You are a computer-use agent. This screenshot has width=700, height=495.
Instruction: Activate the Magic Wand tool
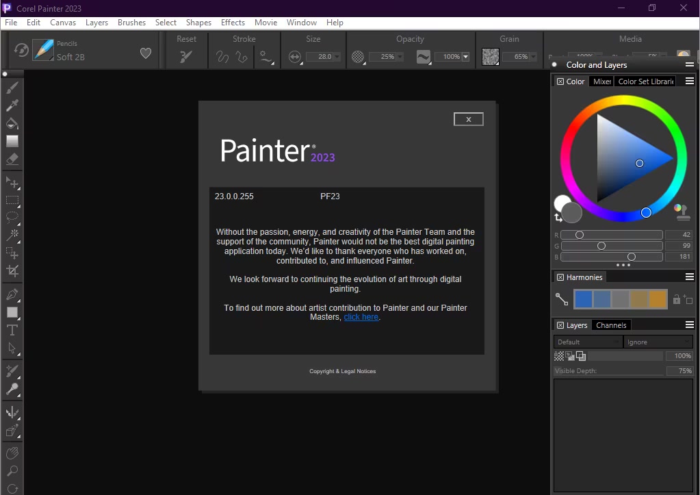(x=12, y=235)
